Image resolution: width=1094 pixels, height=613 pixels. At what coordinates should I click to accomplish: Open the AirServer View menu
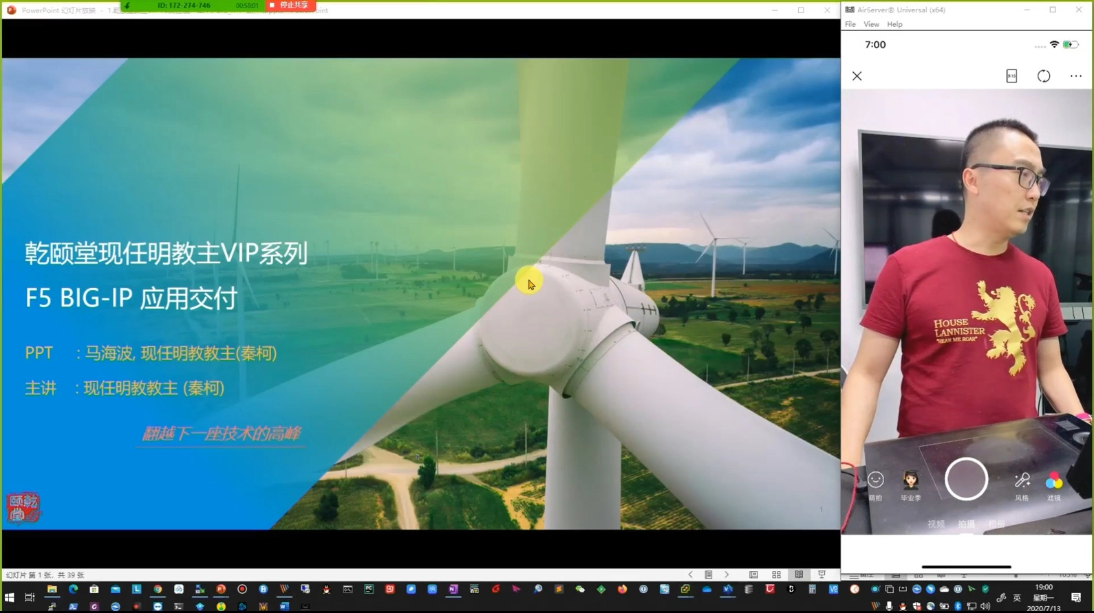point(871,24)
